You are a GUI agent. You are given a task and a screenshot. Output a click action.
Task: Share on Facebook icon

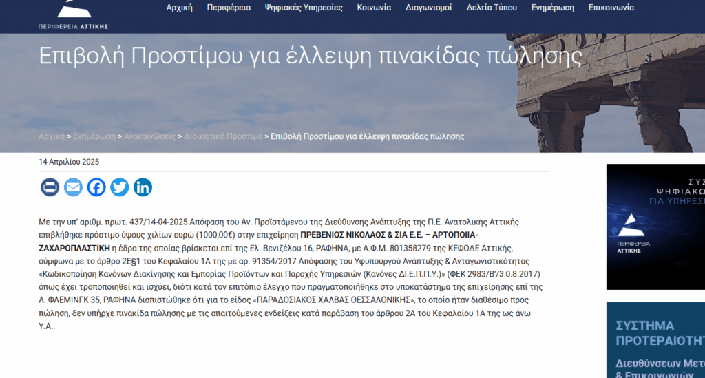coord(96,187)
